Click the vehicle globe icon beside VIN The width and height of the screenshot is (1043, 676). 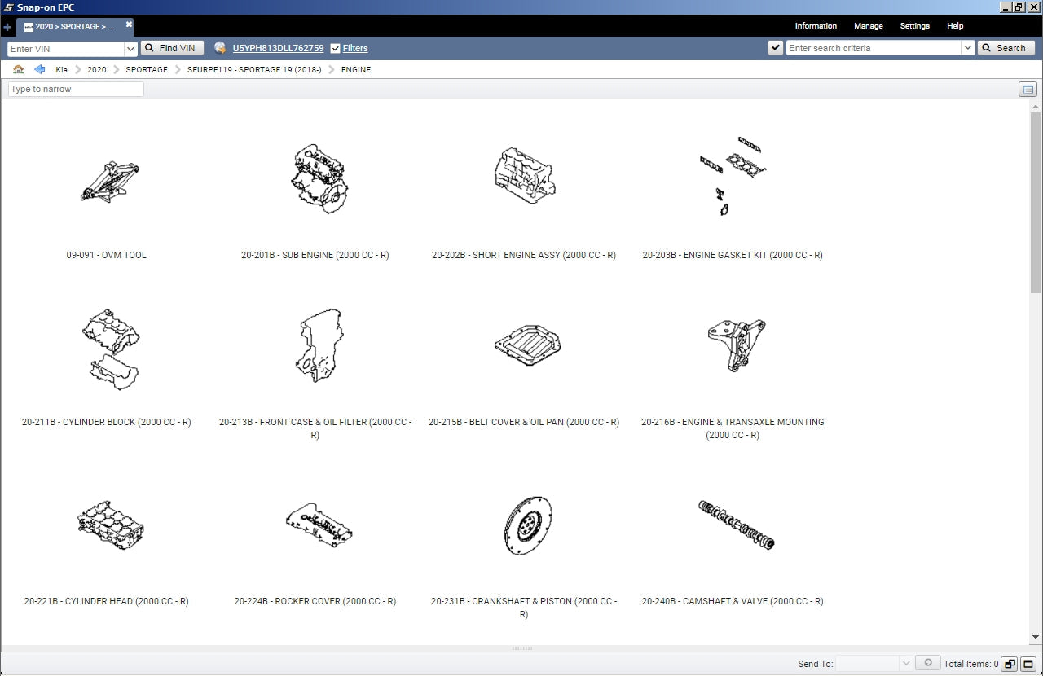220,48
